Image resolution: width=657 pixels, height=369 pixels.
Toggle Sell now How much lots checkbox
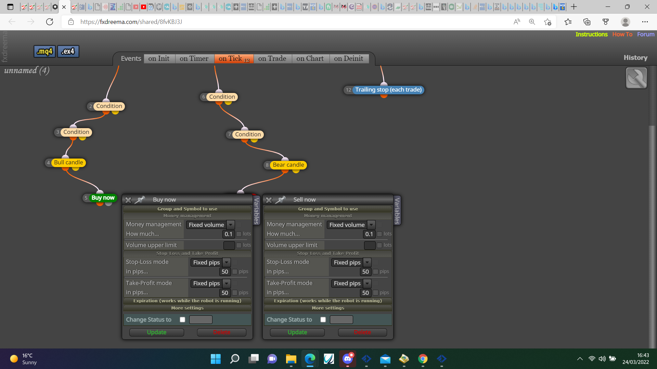[x=379, y=234]
